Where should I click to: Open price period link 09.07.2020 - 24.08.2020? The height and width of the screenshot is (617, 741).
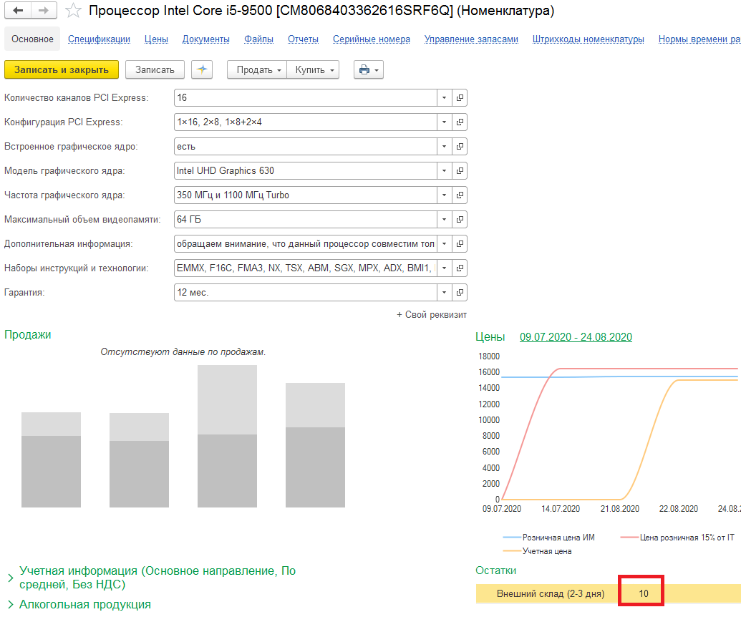click(x=576, y=337)
